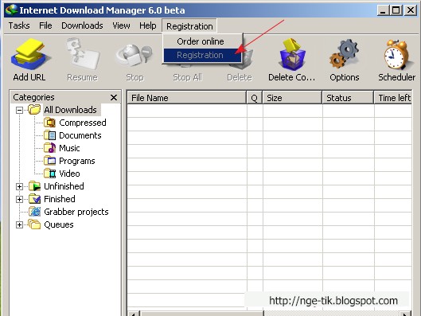Viewport: 421px width, 316px height.
Task: Click the horizontal scrollbar left arrow
Action: click(x=134, y=314)
